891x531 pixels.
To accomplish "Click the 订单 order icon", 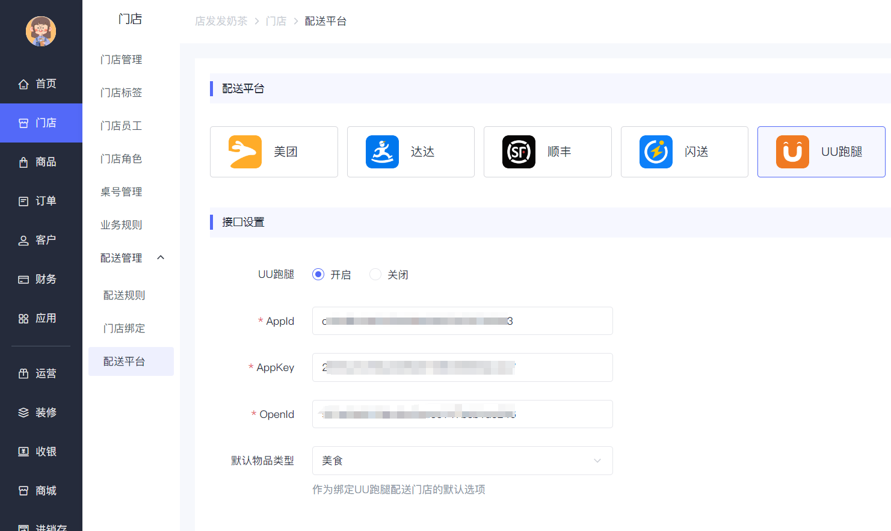I will 23,201.
